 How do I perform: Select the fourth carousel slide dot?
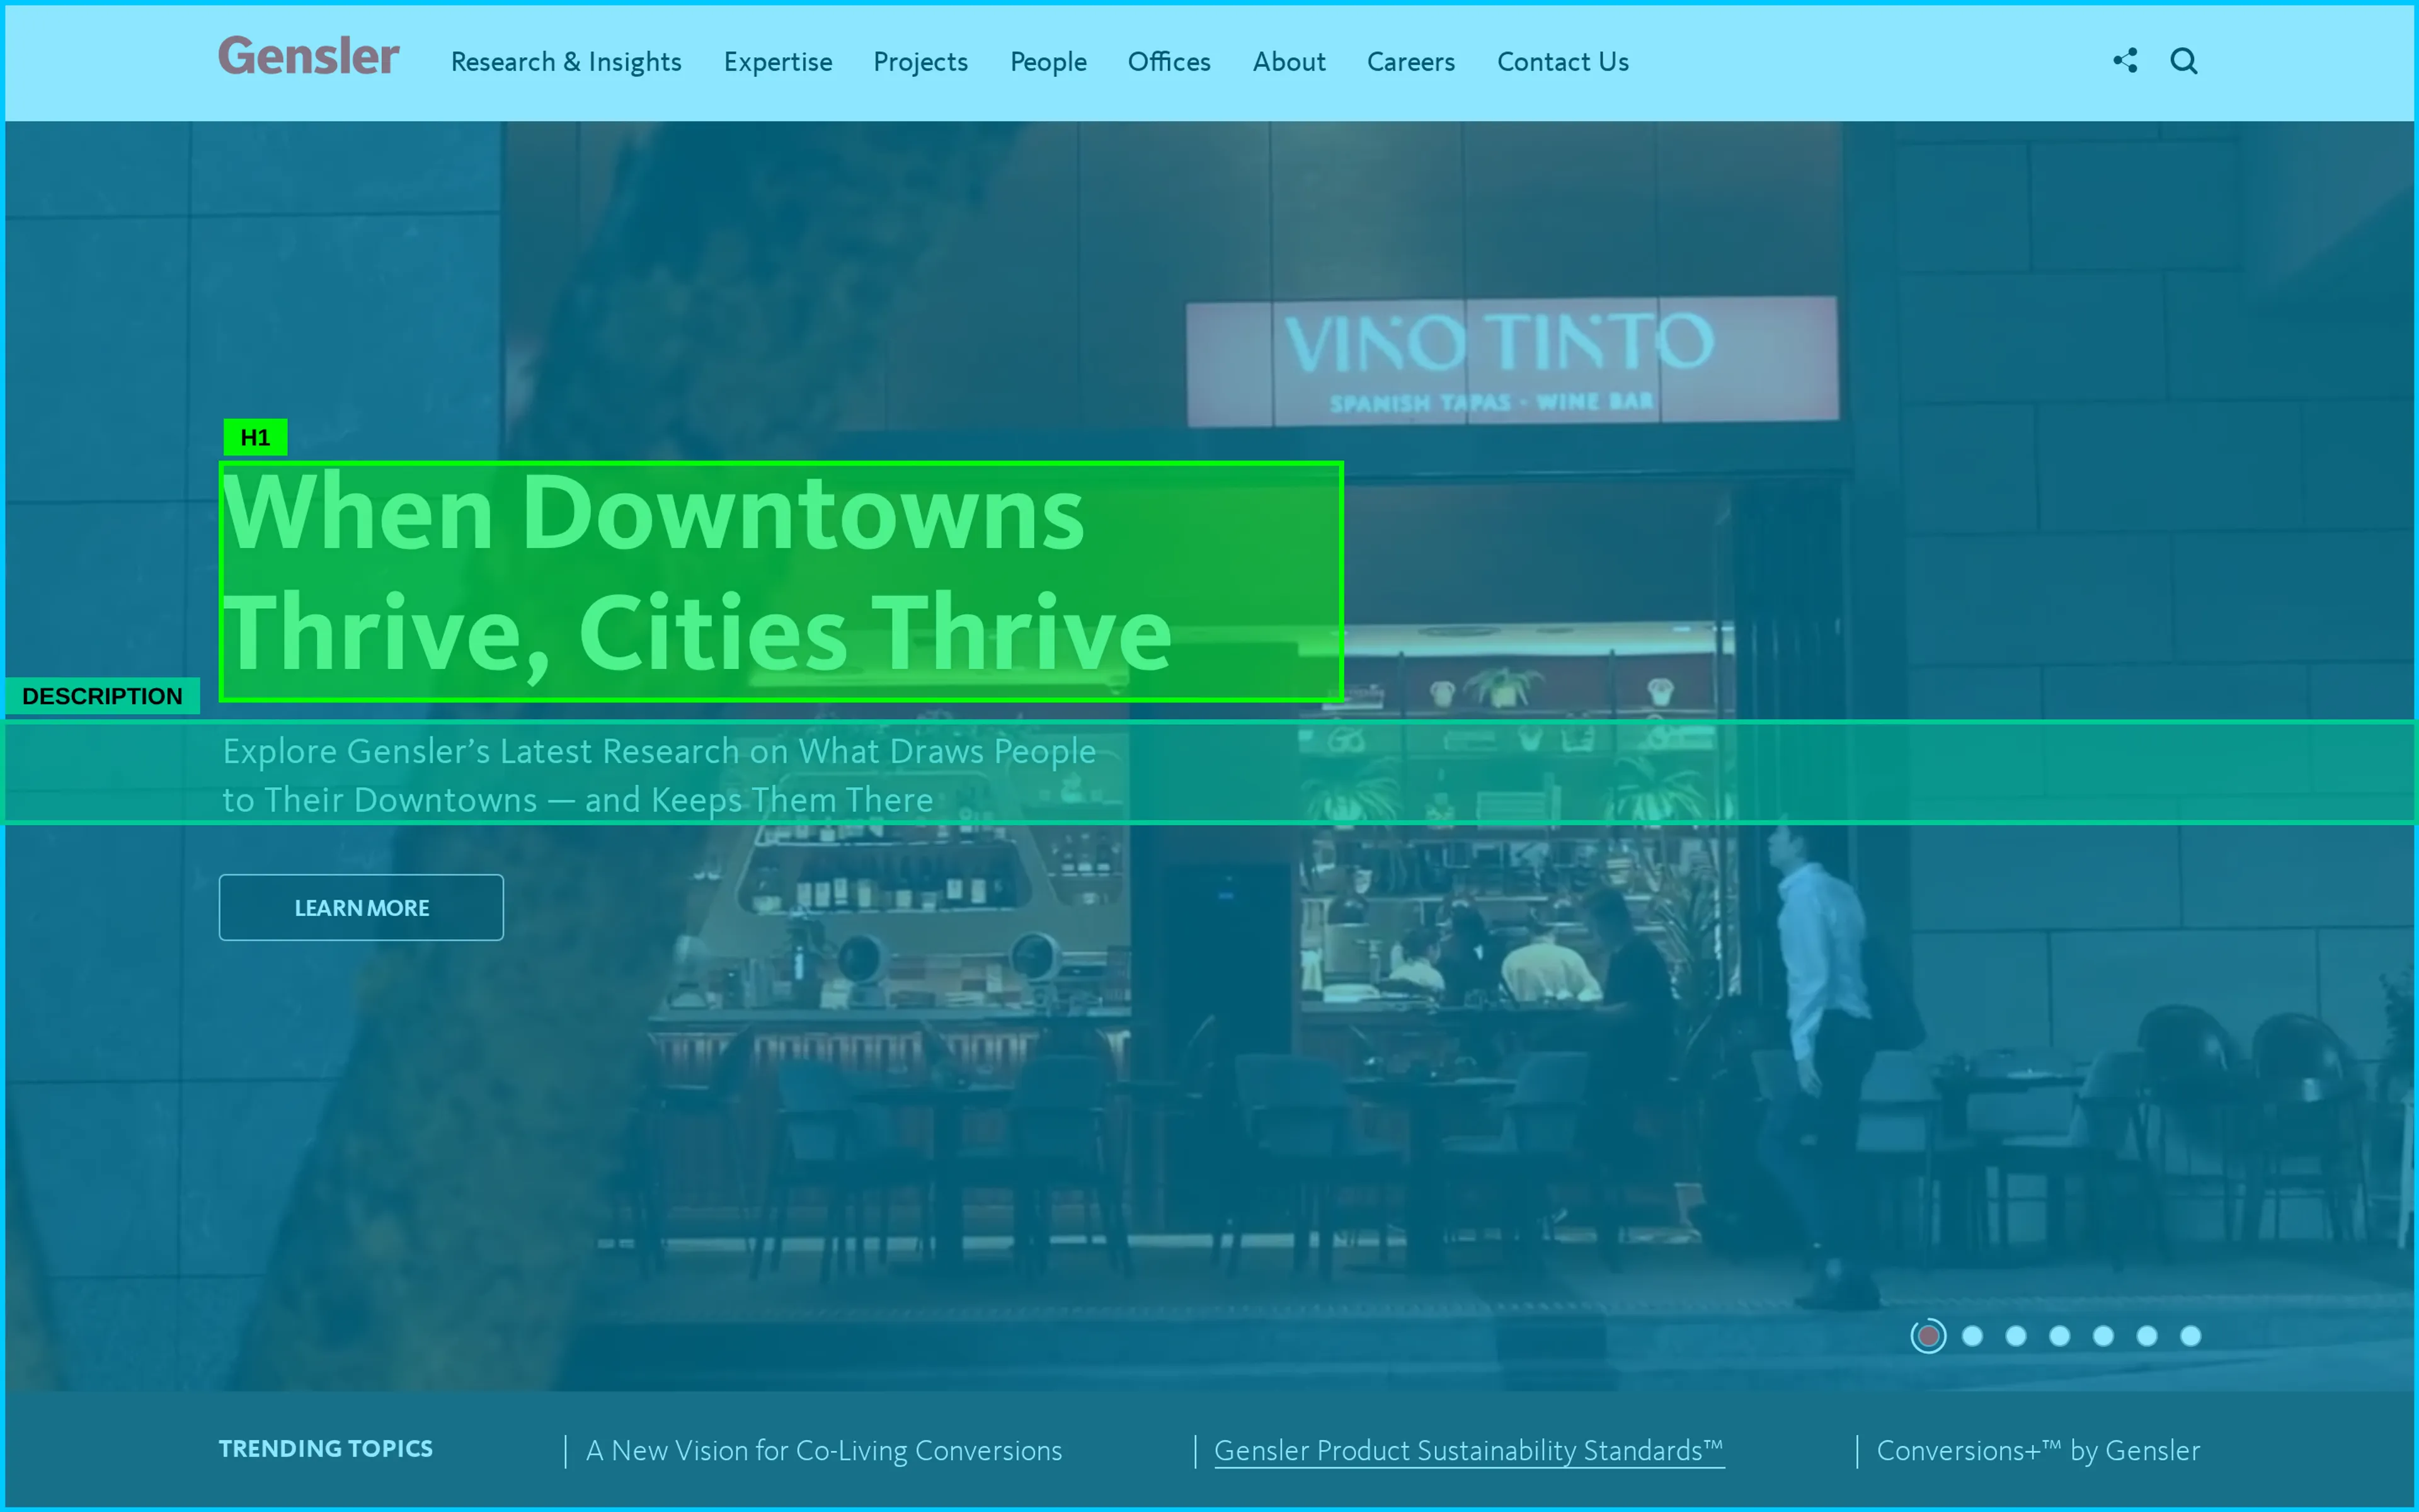click(x=2059, y=1336)
